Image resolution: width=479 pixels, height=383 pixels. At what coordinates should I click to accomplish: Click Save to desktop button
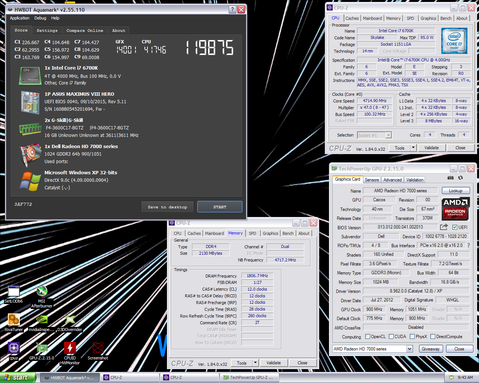click(x=168, y=207)
